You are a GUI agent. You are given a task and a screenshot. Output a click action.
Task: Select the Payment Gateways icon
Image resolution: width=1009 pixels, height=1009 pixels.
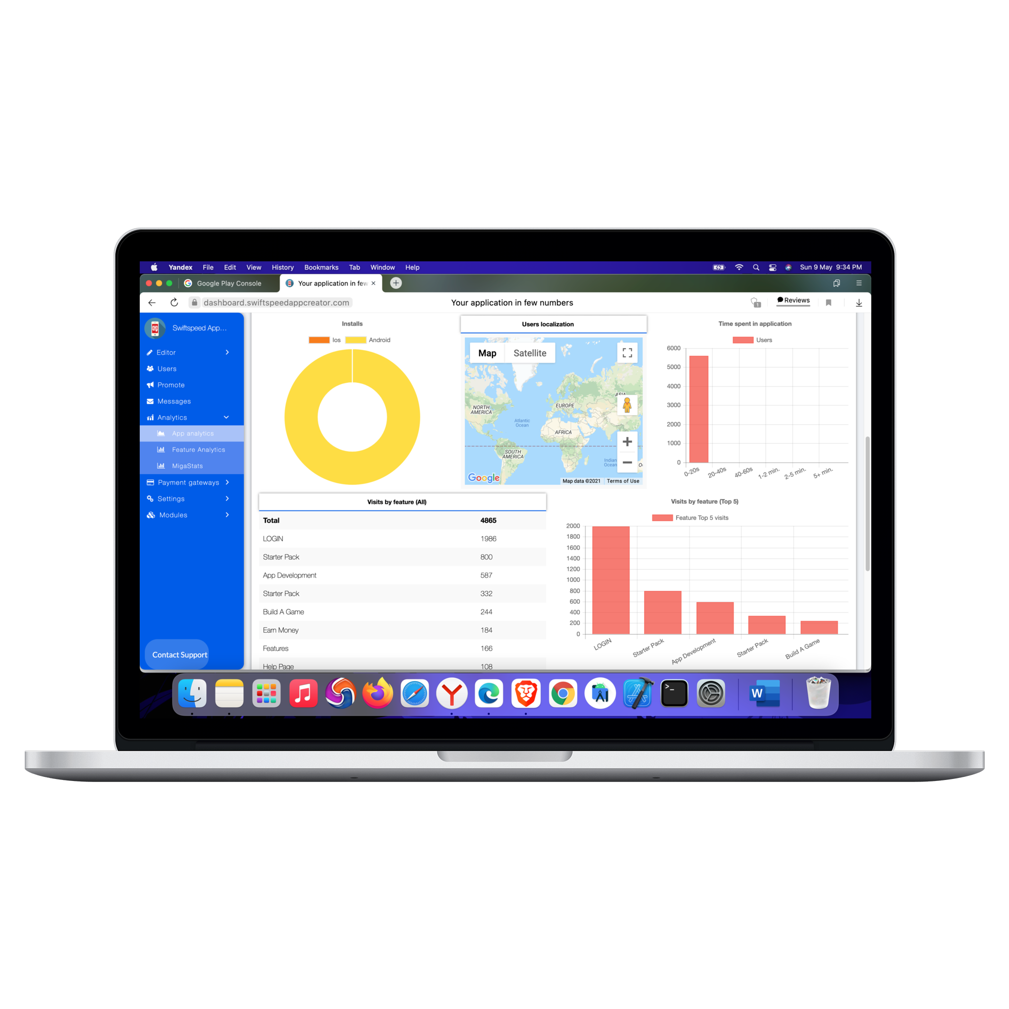pos(151,481)
